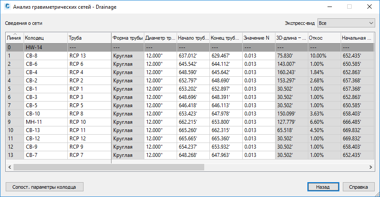Select well cell CB-8
Image resolution: width=380 pixels, height=197 pixels.
[45, 56]
